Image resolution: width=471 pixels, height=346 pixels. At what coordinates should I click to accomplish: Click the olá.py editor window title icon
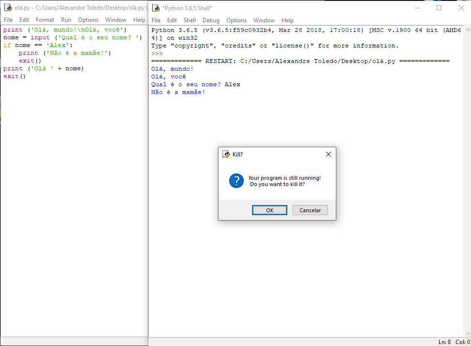(8, 8)
